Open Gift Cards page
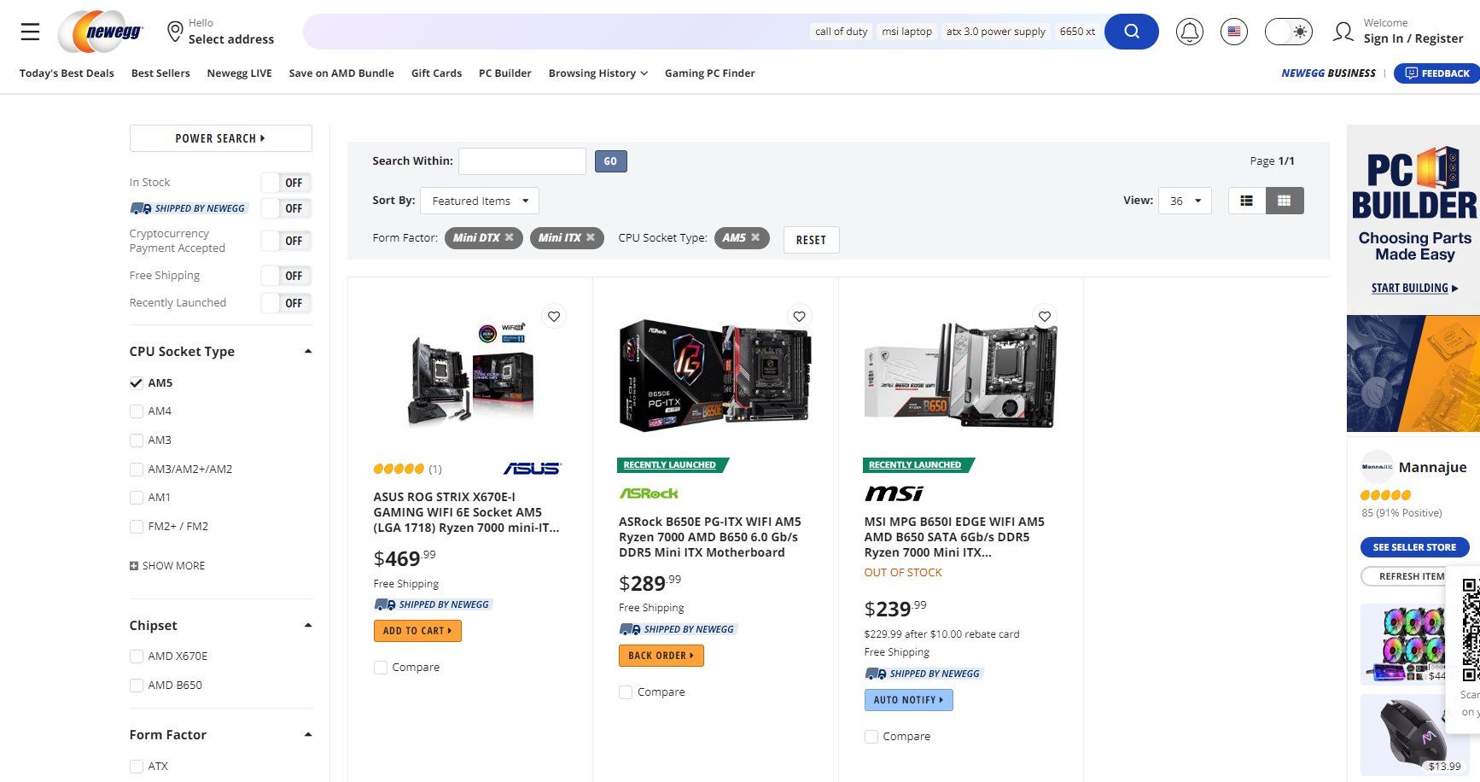 tap(436, 73)
